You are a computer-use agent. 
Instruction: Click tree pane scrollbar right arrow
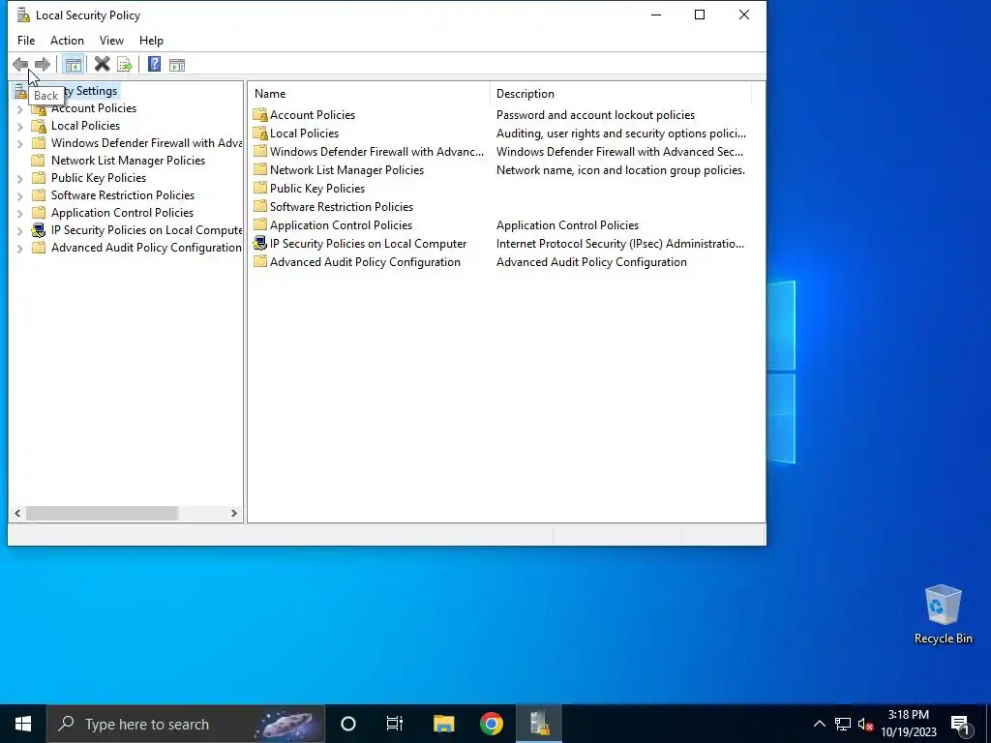[234, 513]
